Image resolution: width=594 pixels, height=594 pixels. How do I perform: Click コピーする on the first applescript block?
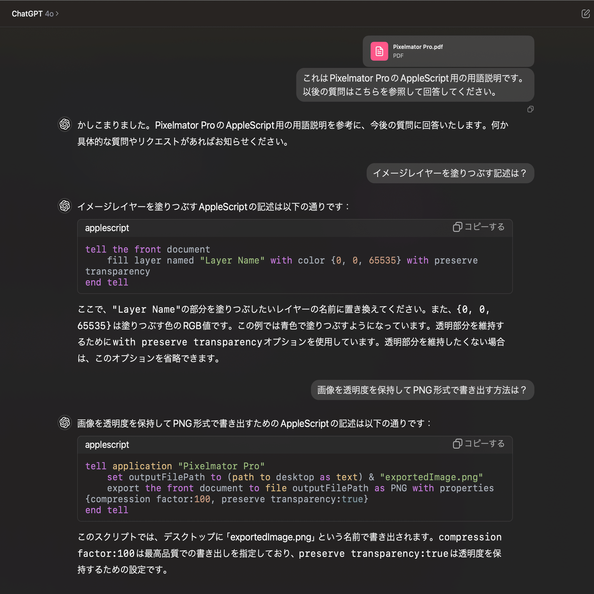[x=484, y=227]
